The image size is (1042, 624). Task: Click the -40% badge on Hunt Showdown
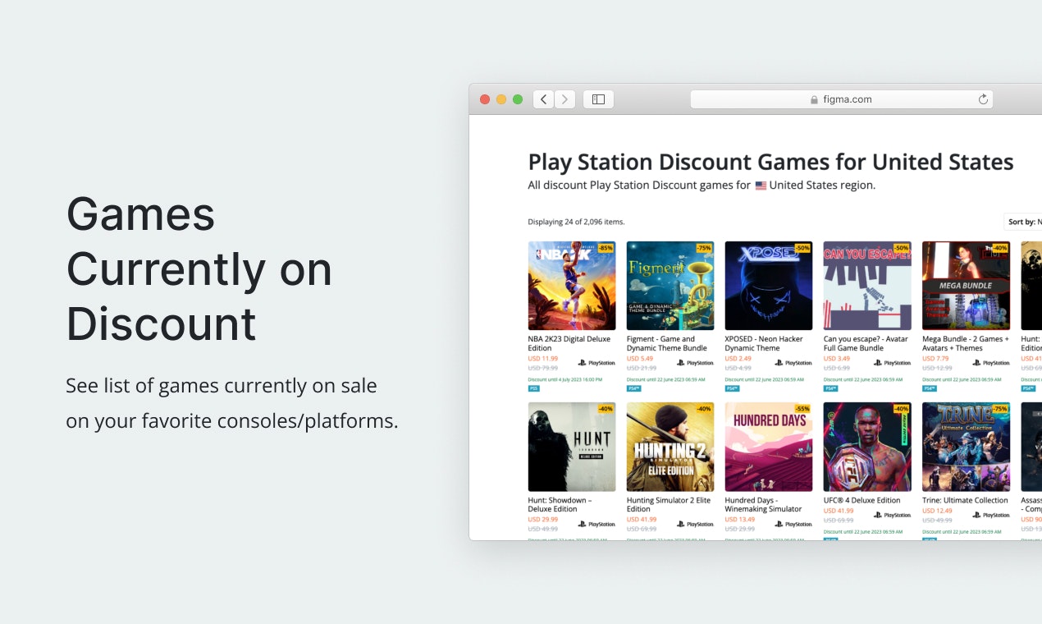pos(606,408)
